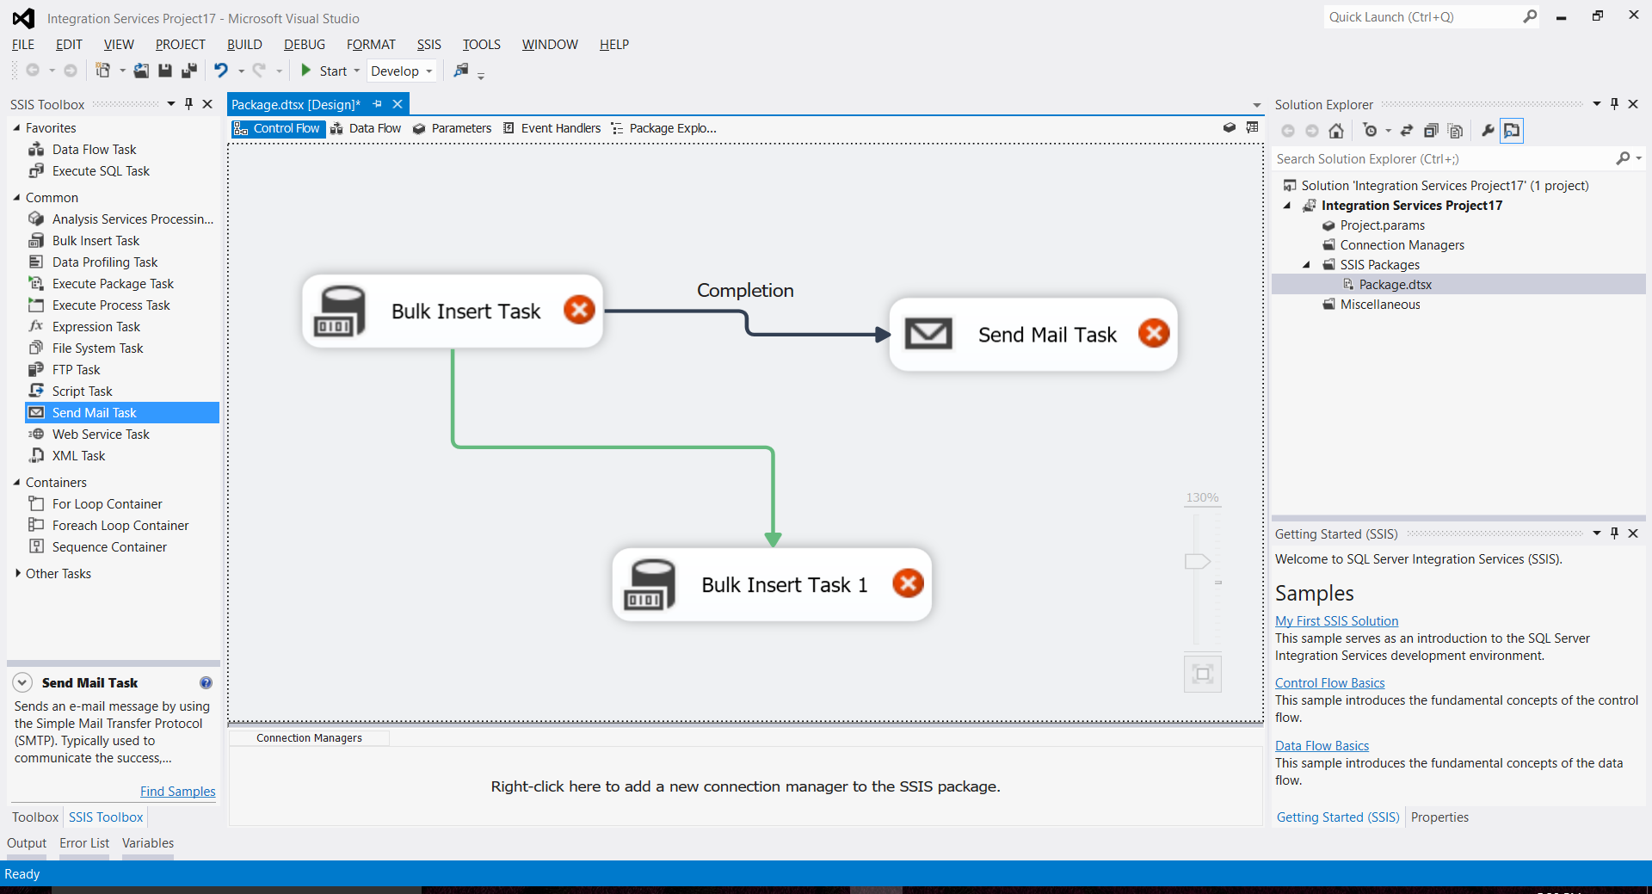Save the current package with the Save icon
This screenshot has width=1652, height=894.
(165, 71)
